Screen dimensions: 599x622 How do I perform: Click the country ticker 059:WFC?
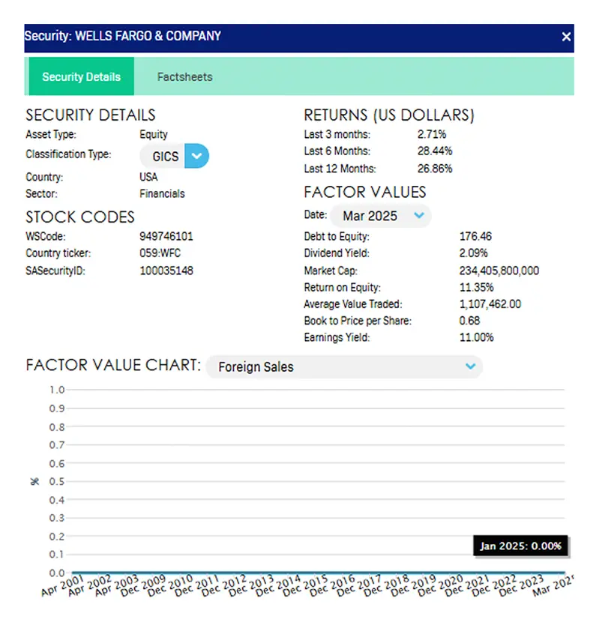click(x=160, y=253)
